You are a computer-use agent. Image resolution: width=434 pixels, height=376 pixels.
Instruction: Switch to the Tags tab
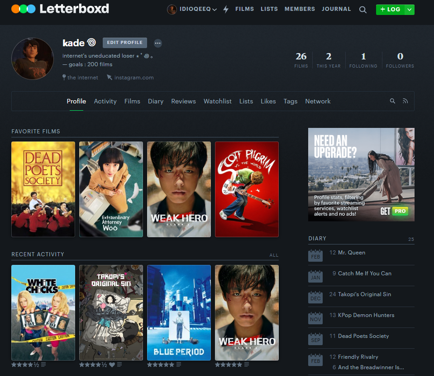(291, 101)
